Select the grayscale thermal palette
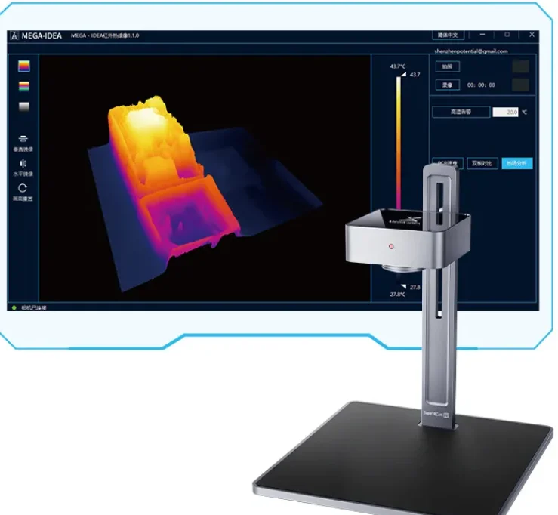This screenshot has height=515, width=558. (x=24, y=106)
